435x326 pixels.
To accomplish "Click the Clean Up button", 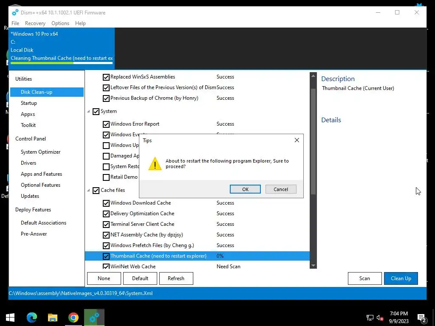I will pos(401,278).
